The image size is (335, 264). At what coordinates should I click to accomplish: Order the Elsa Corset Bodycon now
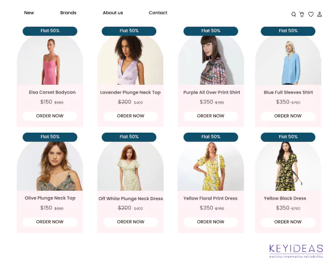click(x=50, y=116)
